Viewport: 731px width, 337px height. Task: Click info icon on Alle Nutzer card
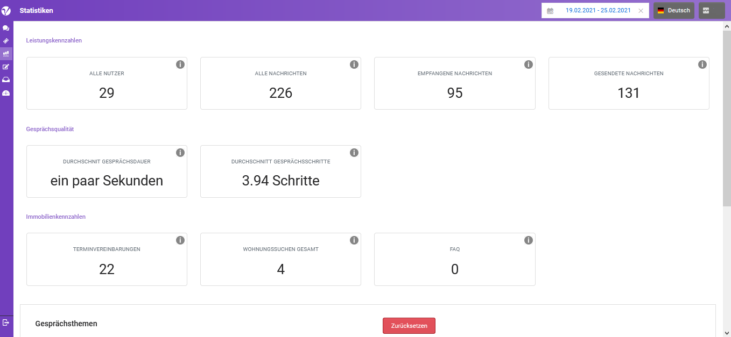click(180, 64)
